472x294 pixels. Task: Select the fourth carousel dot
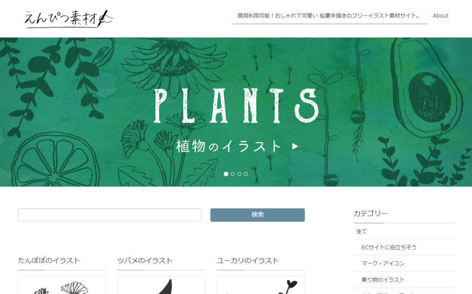246,174
